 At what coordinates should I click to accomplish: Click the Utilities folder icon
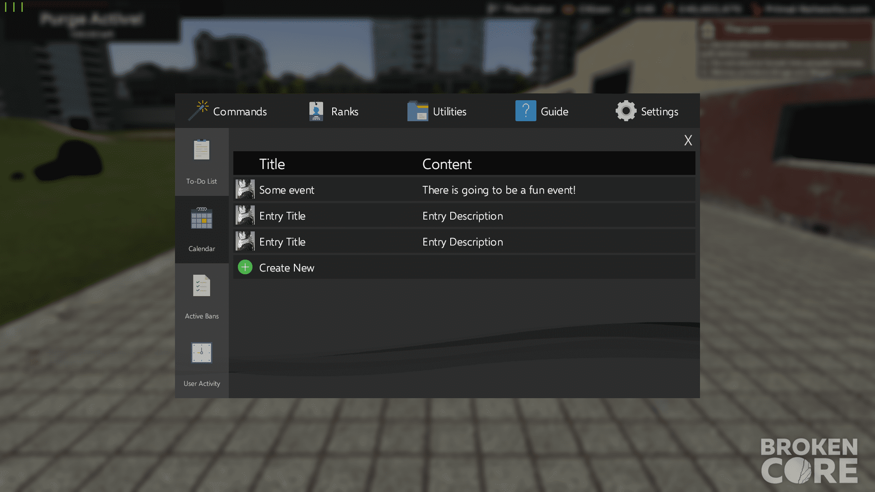tap(417, 111)
